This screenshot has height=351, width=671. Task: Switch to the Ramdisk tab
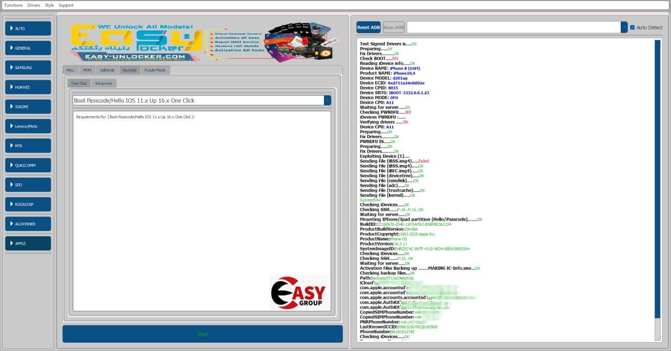tap(129, 70)
